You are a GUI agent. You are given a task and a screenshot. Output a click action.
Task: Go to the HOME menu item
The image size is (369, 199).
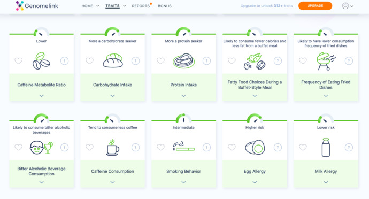click(x=87, y=6)
